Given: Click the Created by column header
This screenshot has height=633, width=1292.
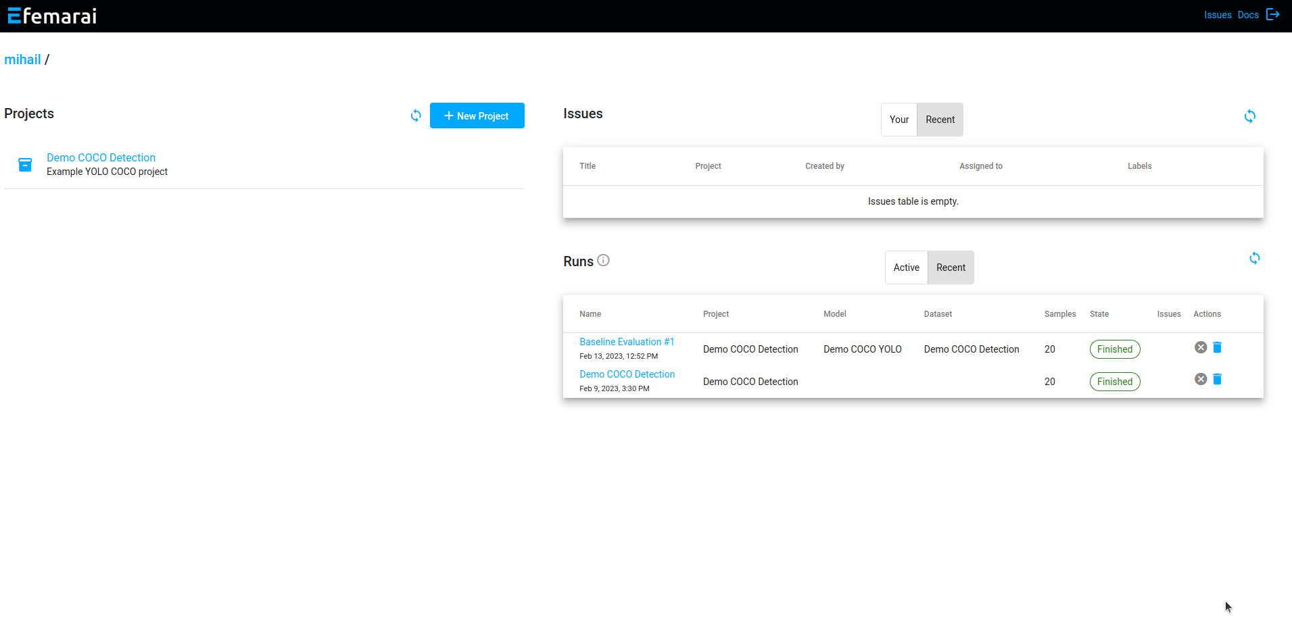Looking at the screenshot, I should tap(825, 166).
